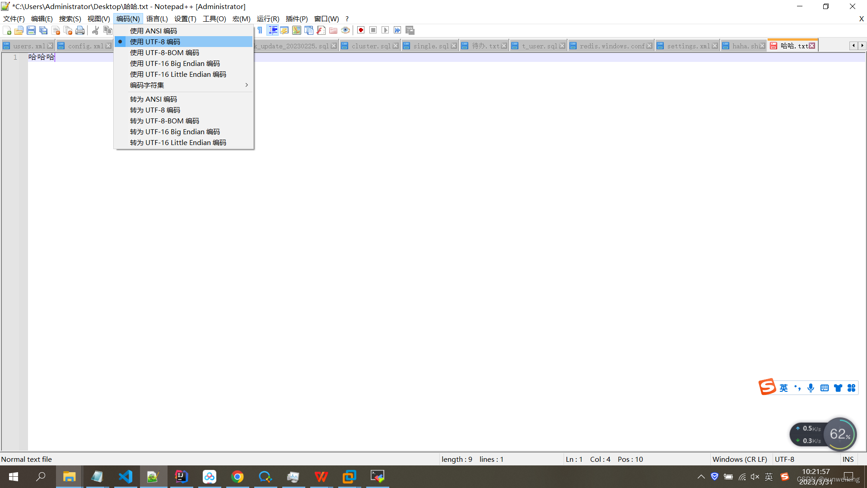Image resolution: width=867 pixels, height=488 pixels.
Task: Click the Playback macro icon
Action: [x=385, y=30]
